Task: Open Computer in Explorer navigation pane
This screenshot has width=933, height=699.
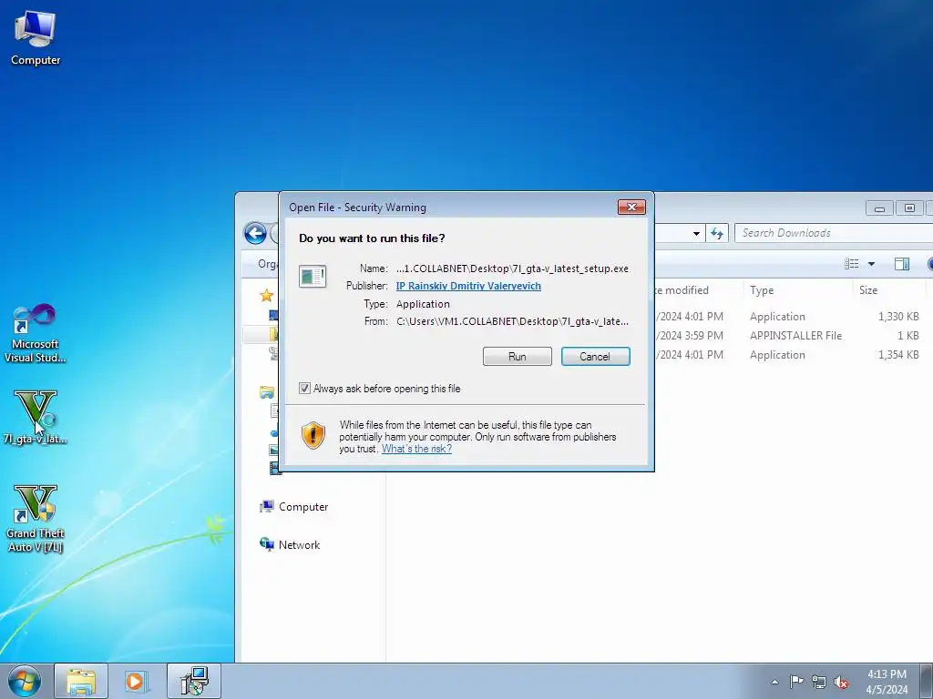Action: 294,507
